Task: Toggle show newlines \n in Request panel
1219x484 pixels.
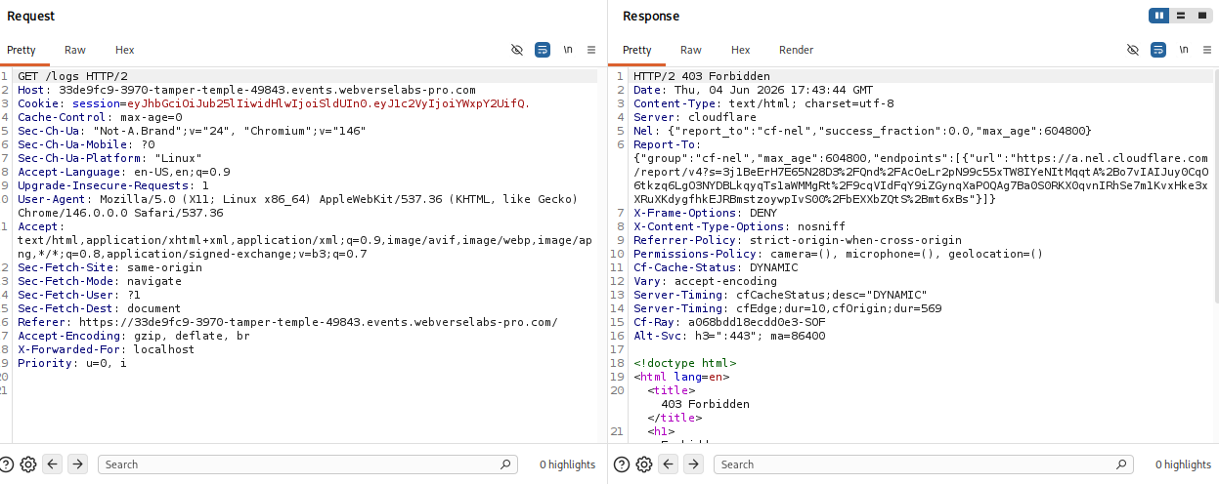Action: [568, 50]
